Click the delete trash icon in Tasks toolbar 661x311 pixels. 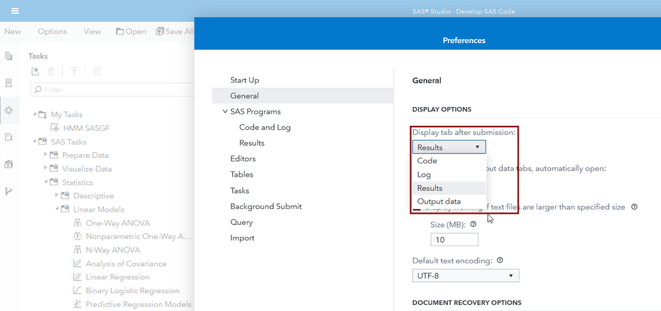click(x=52, y=71)
